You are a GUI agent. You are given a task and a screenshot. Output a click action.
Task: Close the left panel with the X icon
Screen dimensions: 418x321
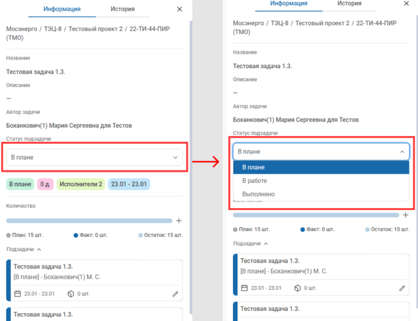pos(179,9)
